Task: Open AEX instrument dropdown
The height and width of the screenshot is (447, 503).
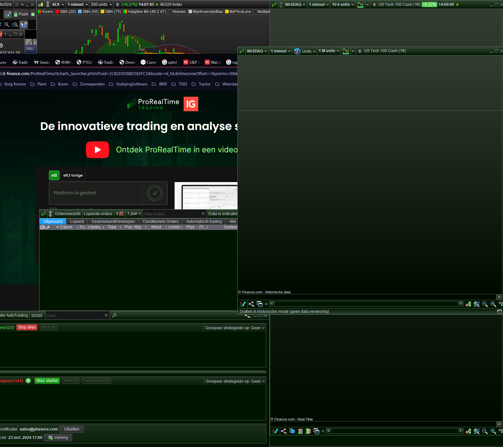Action: point(58,5)
